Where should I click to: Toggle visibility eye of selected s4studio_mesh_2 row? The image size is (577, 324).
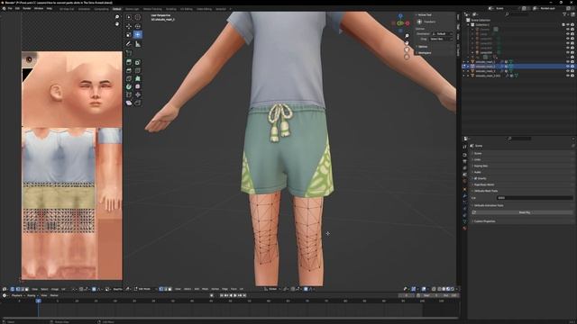coord(568,67)
